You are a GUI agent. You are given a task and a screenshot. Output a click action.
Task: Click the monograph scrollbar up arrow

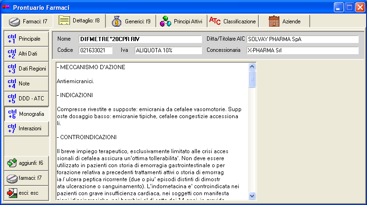pos(252,66)
